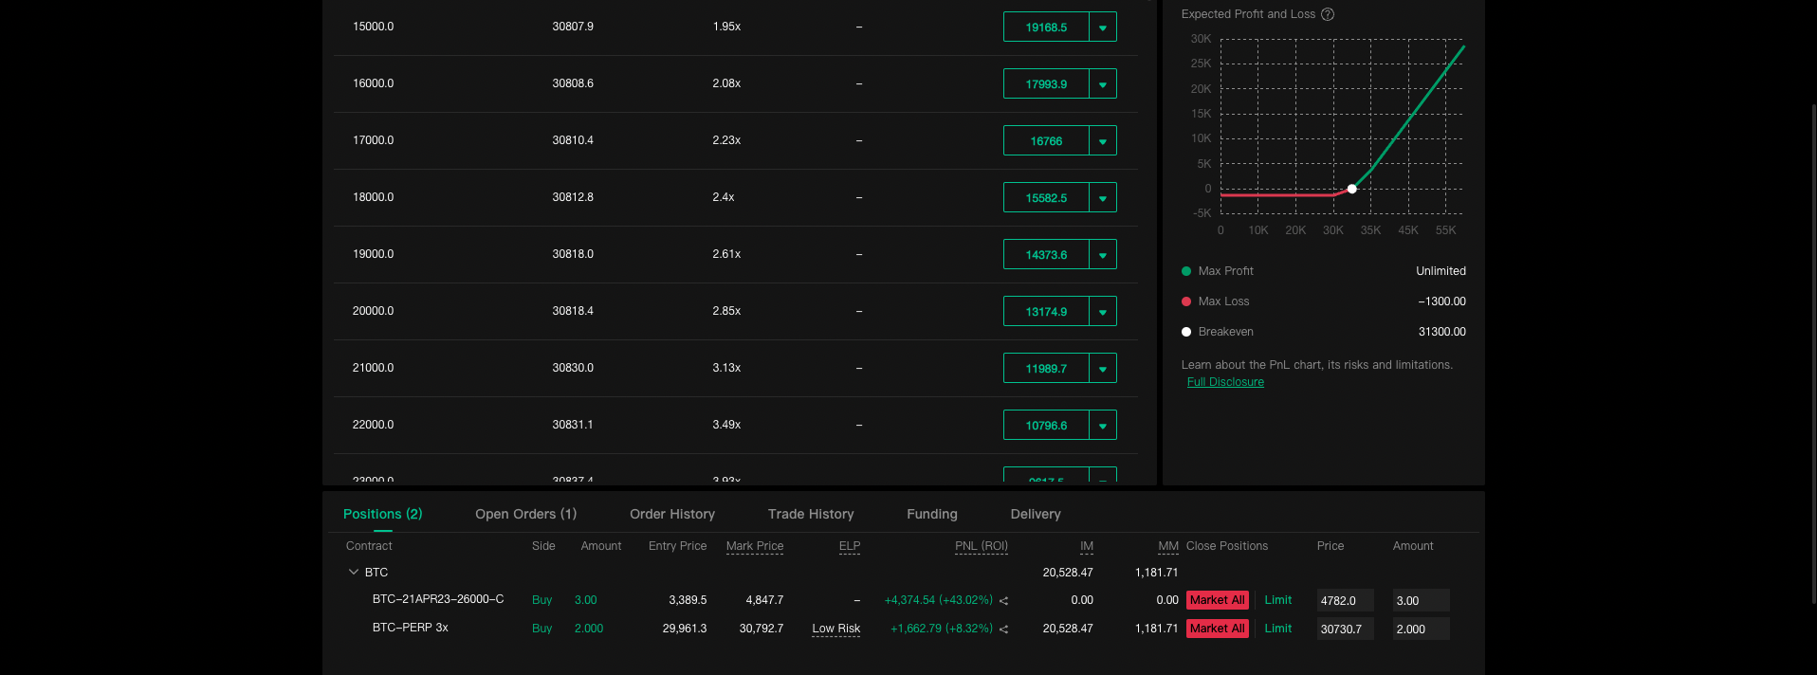Click the ELP column header
Screen dimensions: 1817x675
tap(850, 546)
